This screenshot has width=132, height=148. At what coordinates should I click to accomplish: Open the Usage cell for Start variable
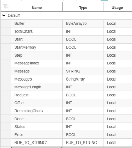(x=117, y=39)
